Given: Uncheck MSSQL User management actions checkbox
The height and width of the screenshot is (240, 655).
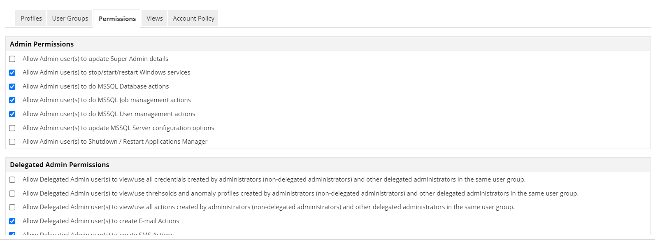Looking at the screenshot, I should (x=12, y=114).
